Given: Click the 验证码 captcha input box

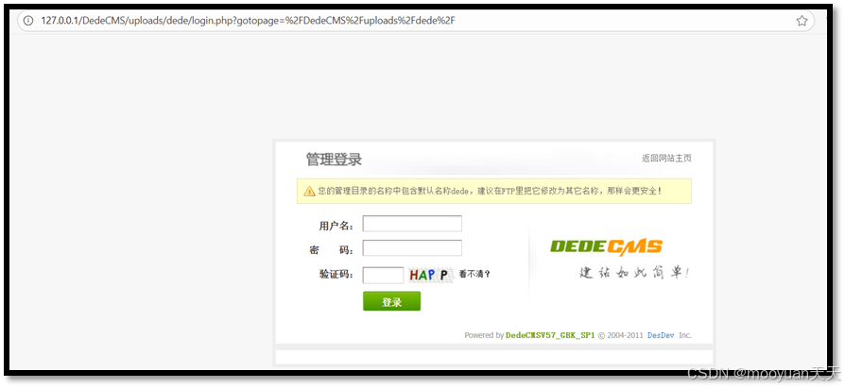Looking at the screenshot, I should coord(383,275).
